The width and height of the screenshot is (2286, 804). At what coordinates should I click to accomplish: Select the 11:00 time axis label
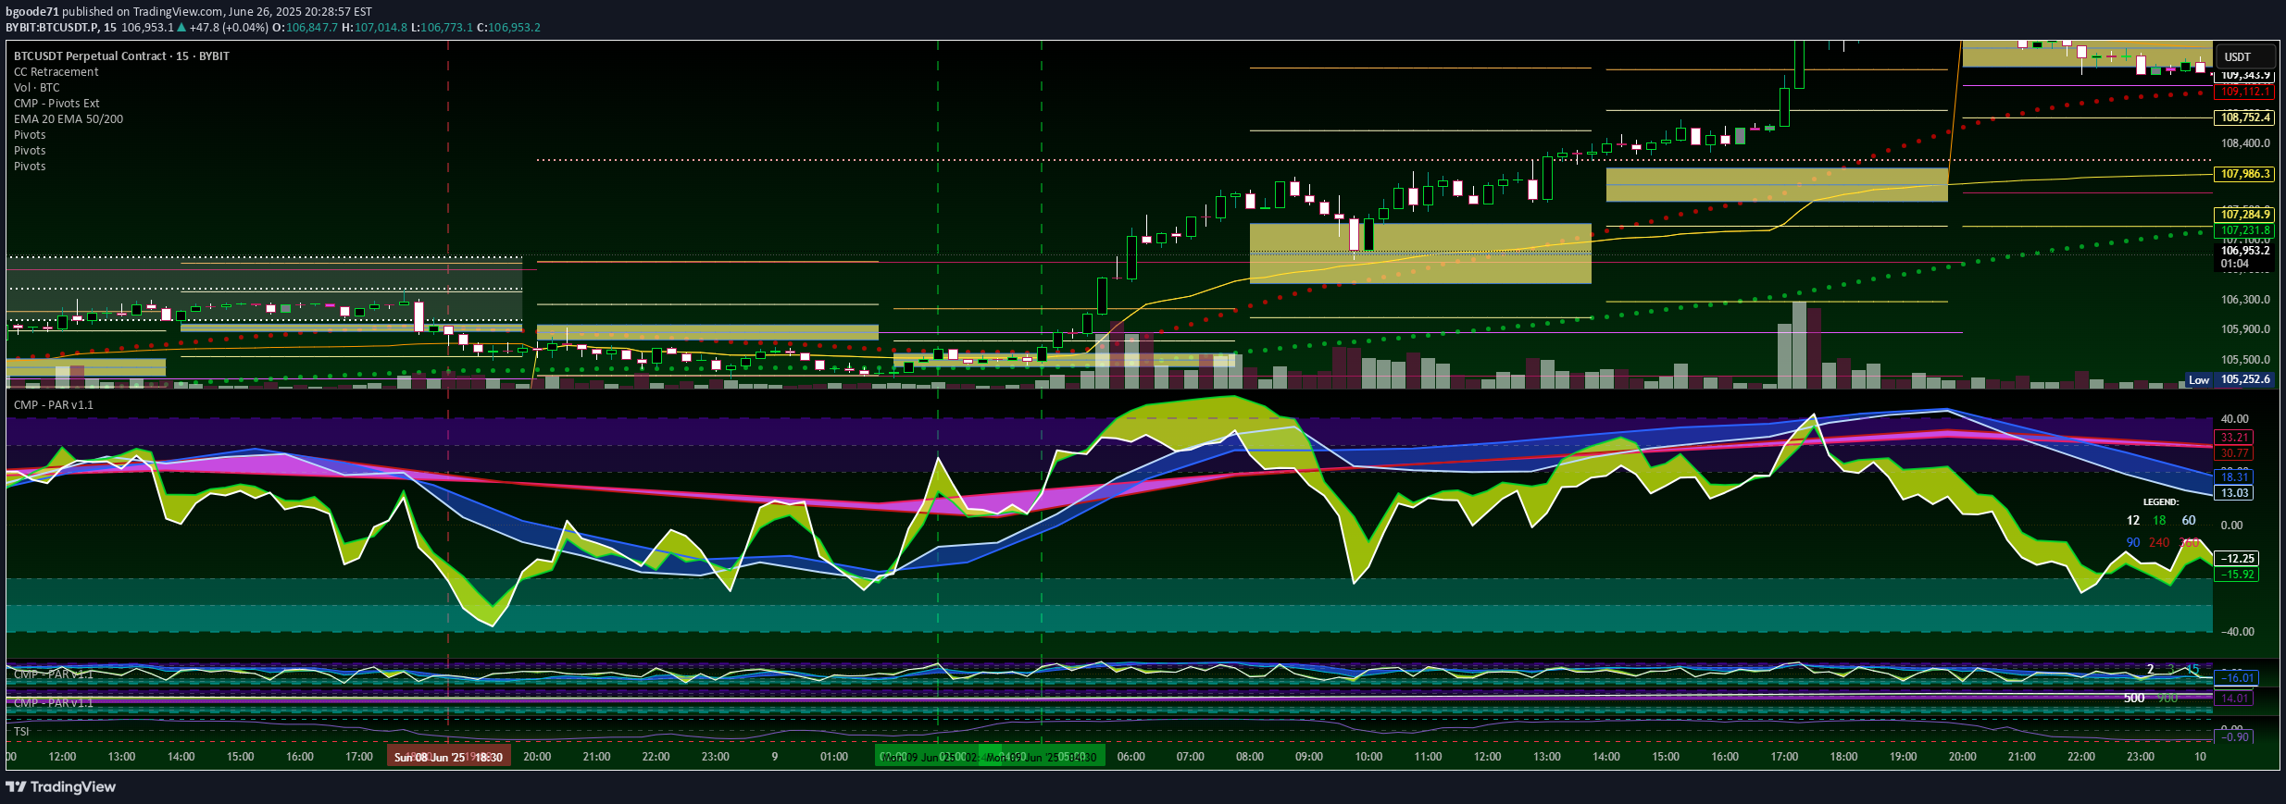tap(1428, 757)
